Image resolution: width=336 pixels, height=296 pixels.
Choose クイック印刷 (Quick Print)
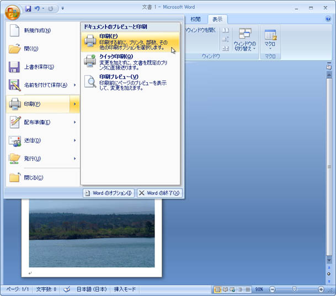[x=130, y=62]
